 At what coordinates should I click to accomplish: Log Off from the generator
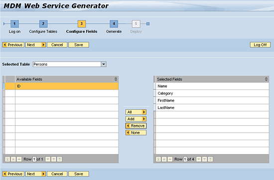coord(260,45)
